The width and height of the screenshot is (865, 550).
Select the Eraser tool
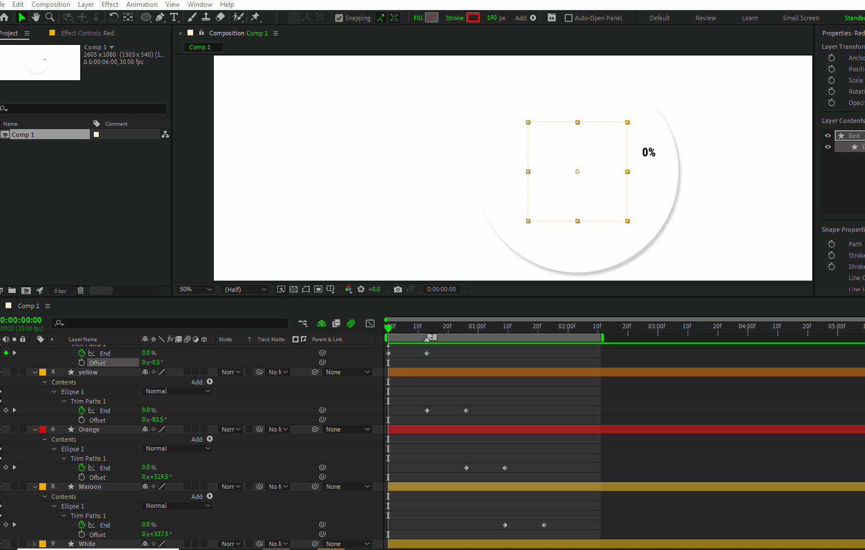coord(220,17)
